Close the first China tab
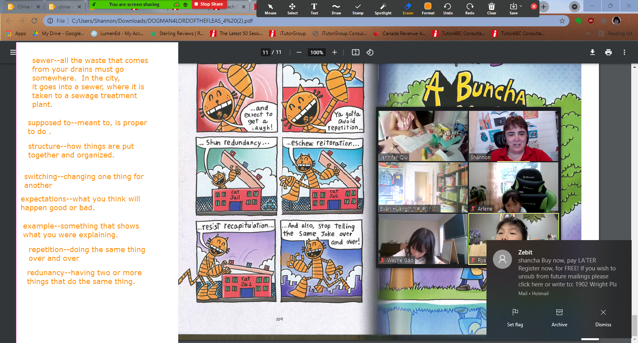The image size is (638, 343). (38, 7)
